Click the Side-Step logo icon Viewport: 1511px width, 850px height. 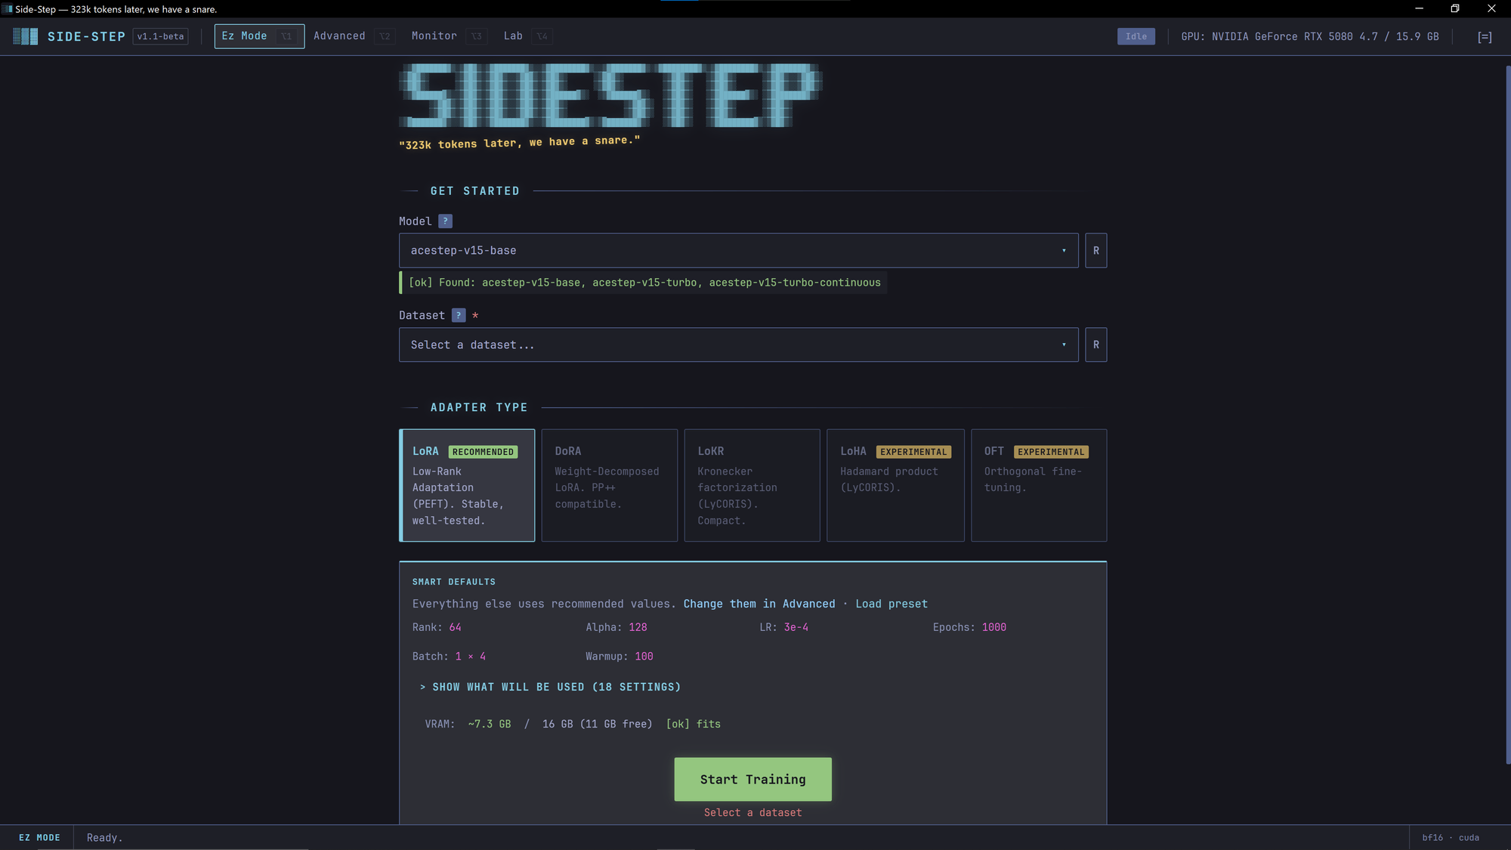tap(25, 36)
